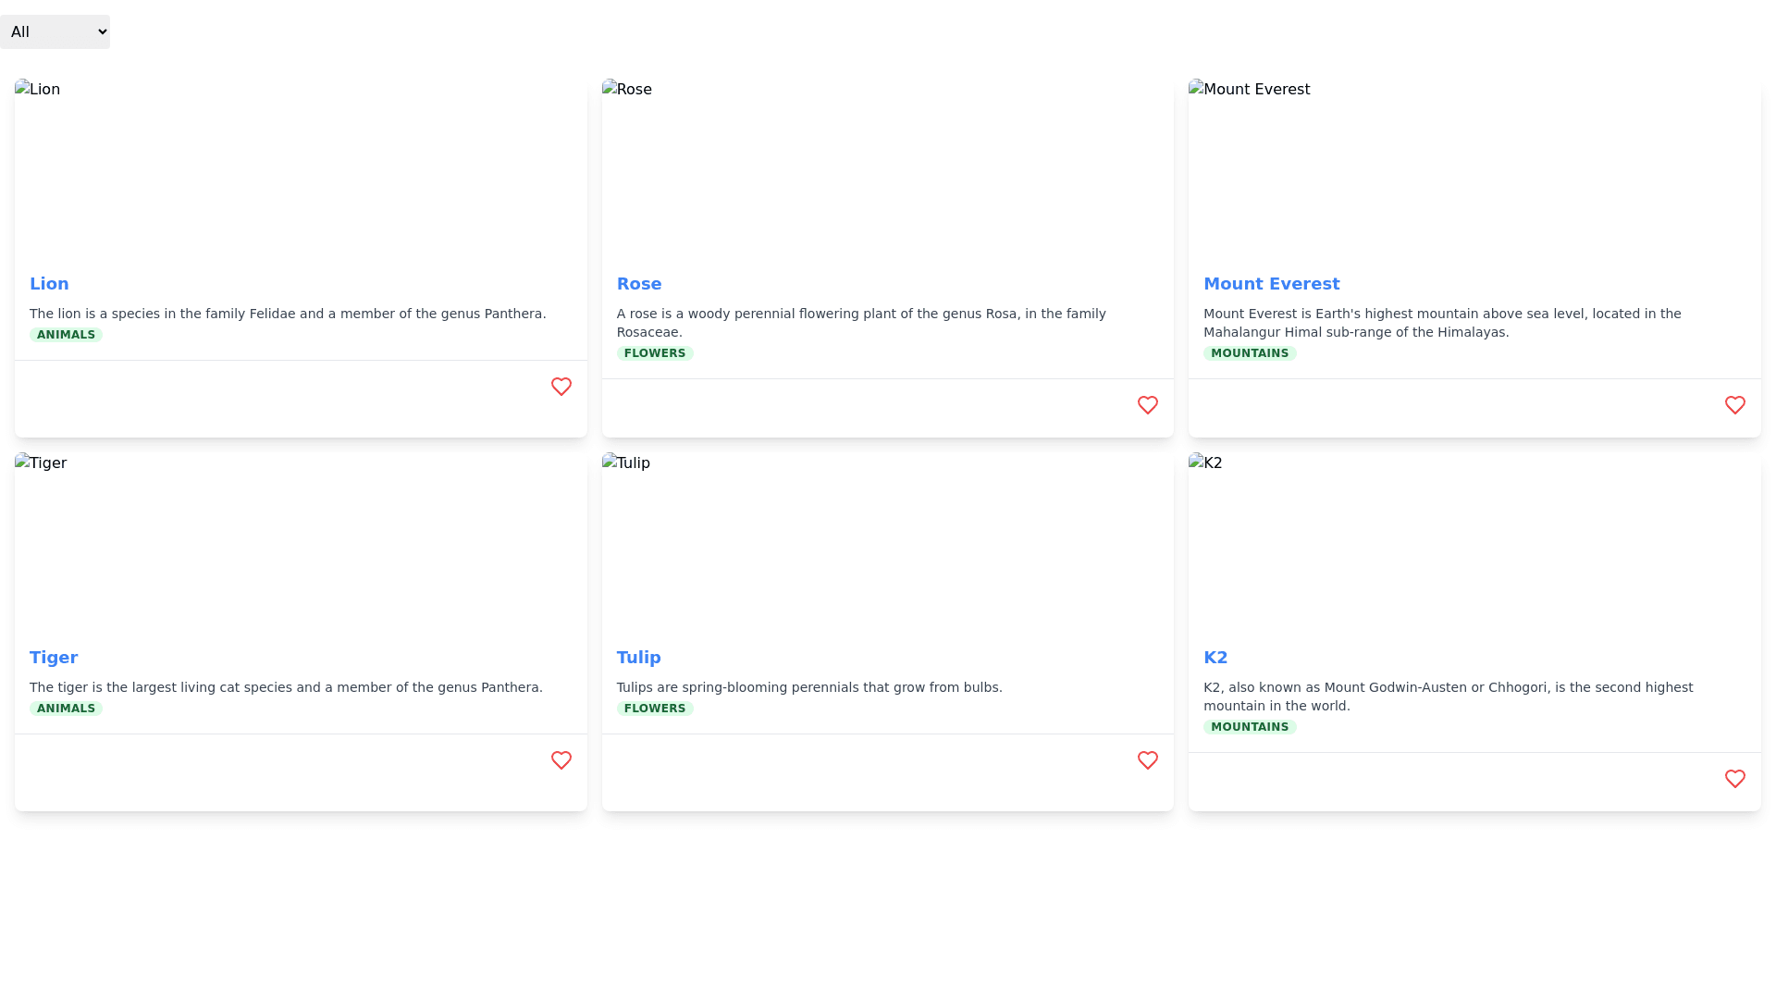Image resolution: width=1776 pixels, height=999 pixels.
Task: Click the Tiger image thumbnail
Action: point(301,542)
